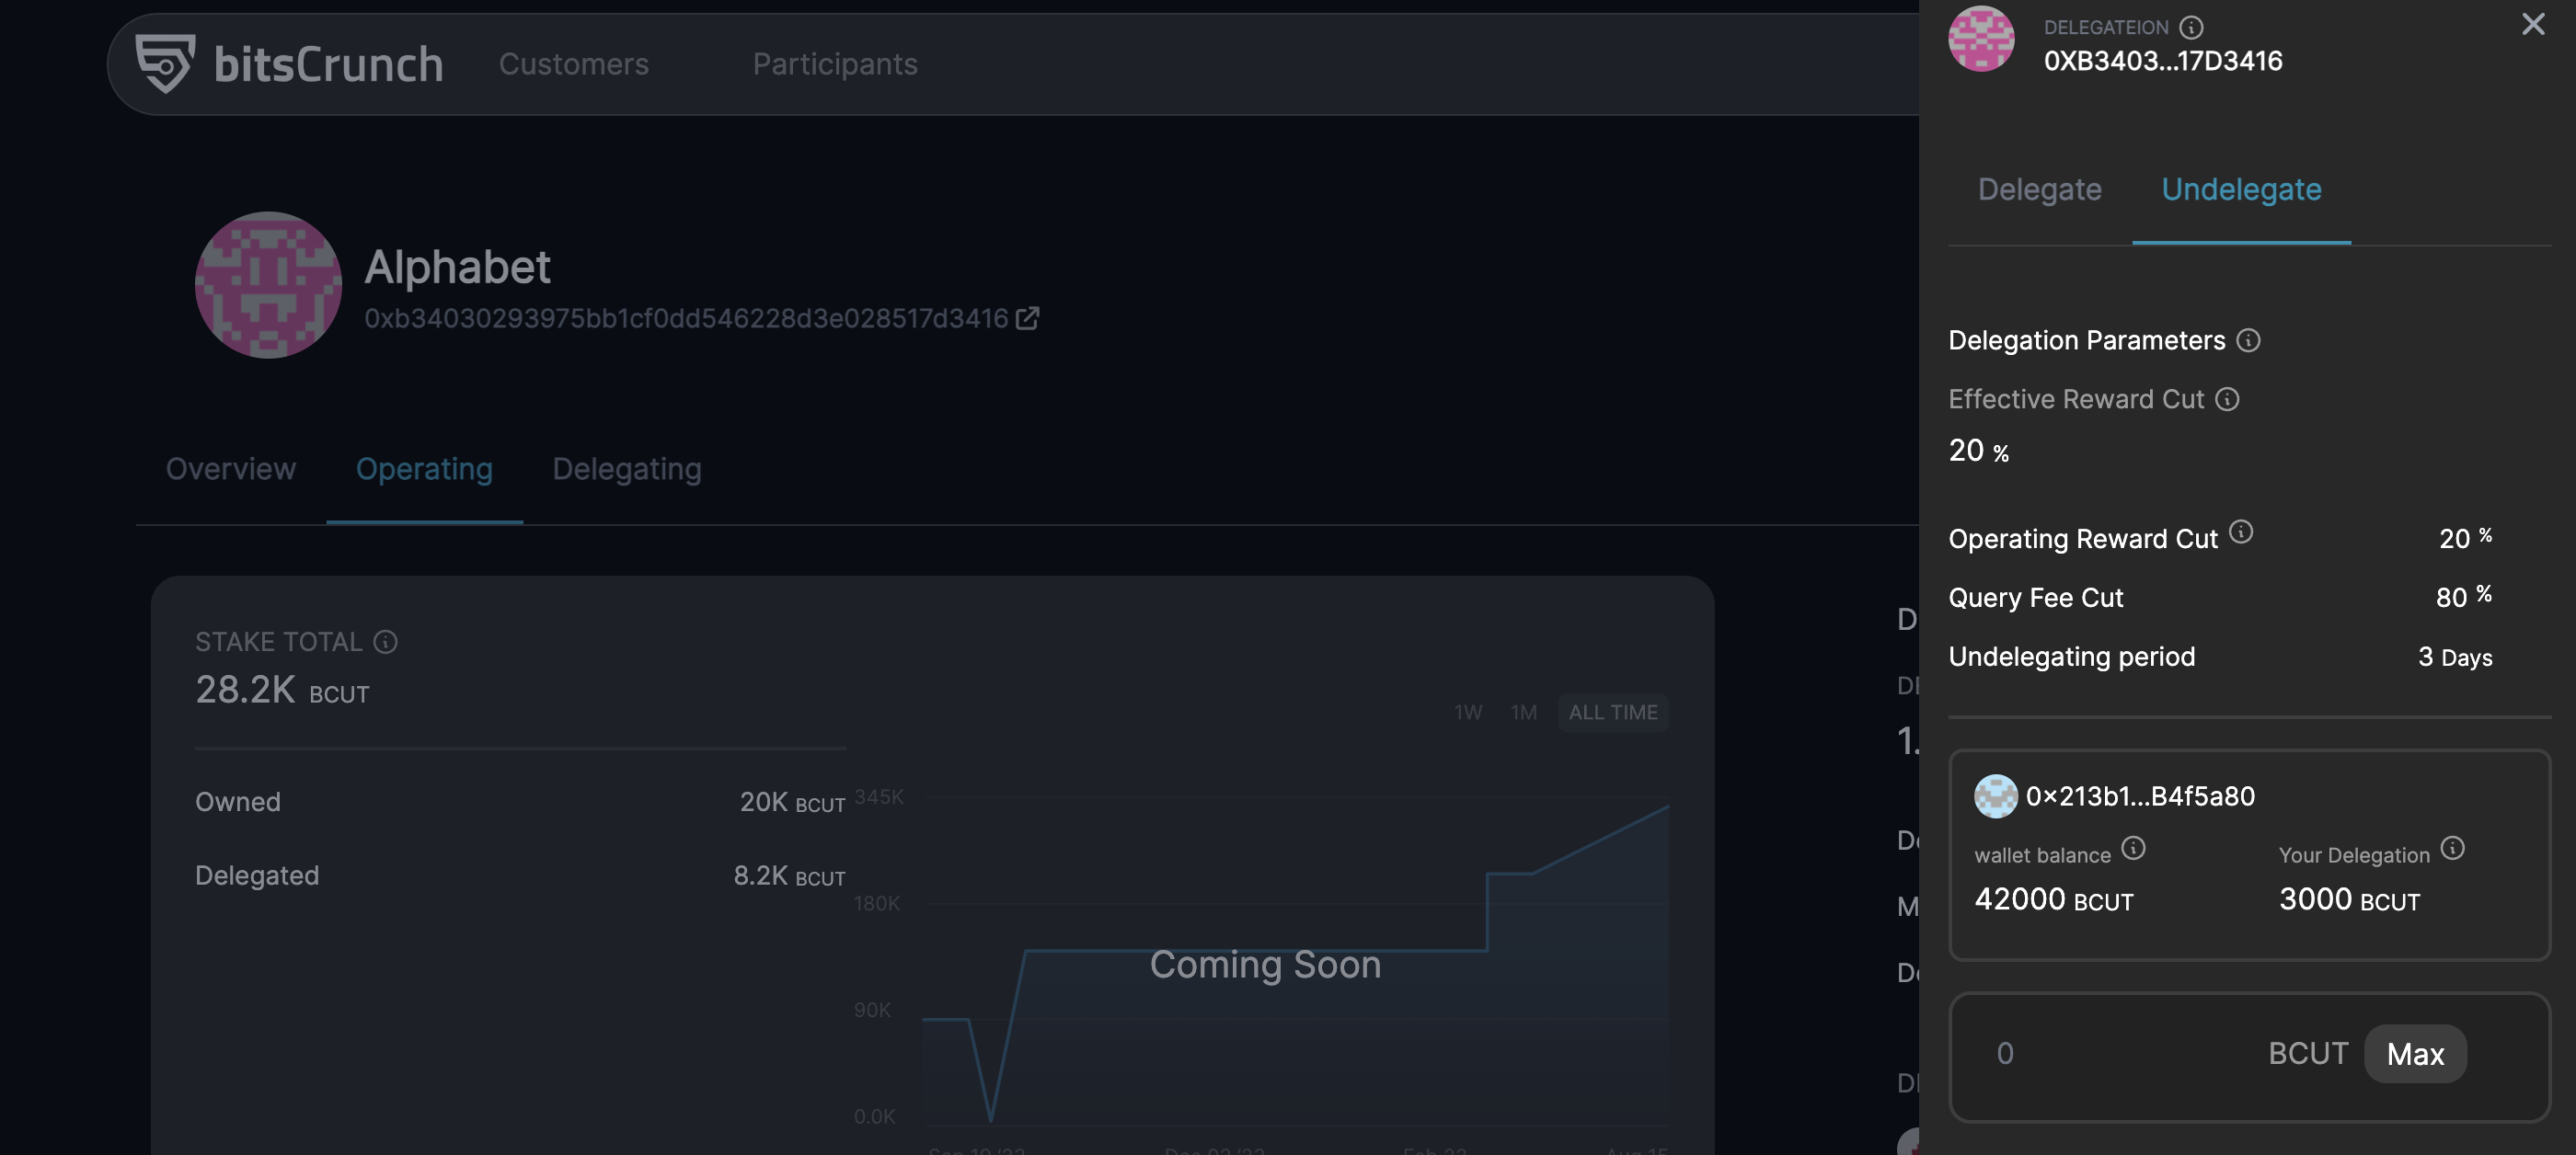Switch to the Delegating tab

[x=627, y=470]
